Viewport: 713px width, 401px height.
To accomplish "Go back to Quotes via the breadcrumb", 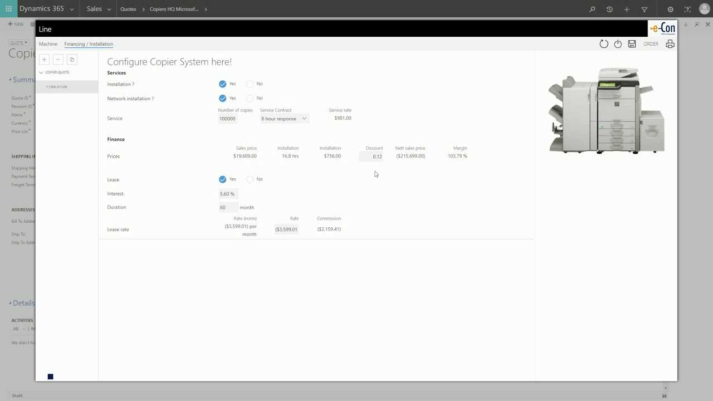I will [x=128, y=9].
